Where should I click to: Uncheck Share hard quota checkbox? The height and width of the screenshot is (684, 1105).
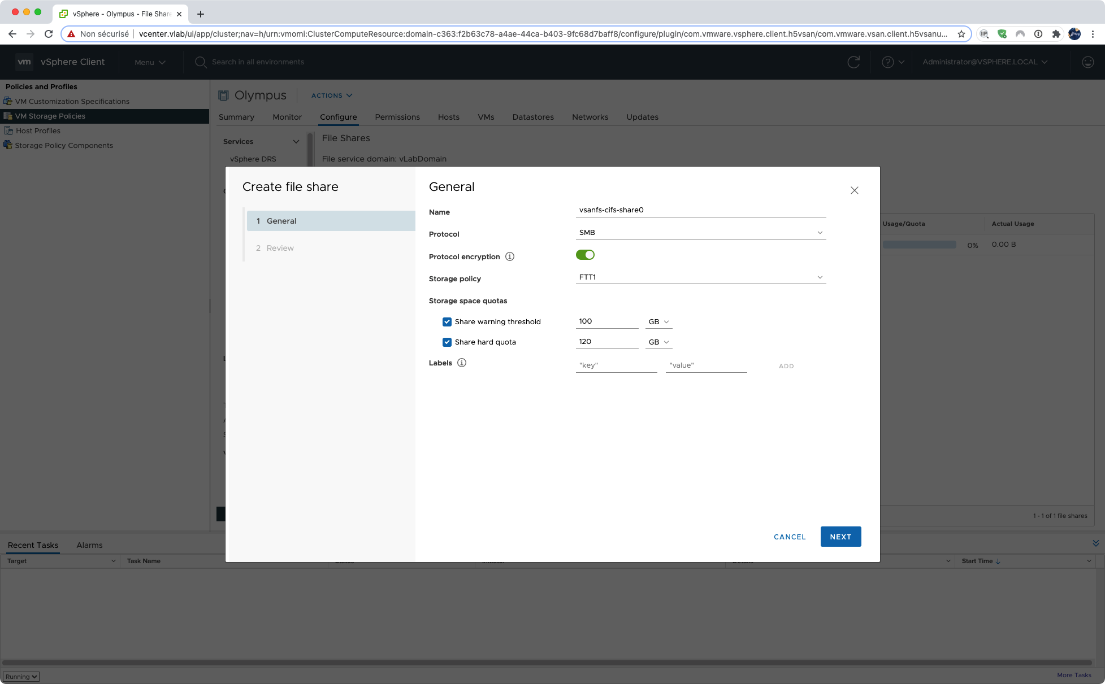coord(447,342)
